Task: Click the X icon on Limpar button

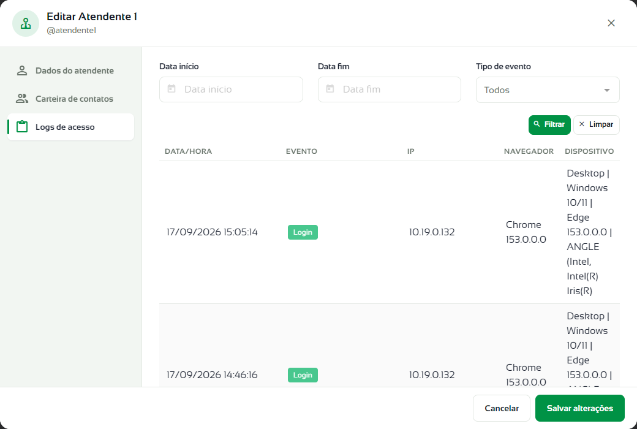Action: pyautogui.click(x=581, y=124)
